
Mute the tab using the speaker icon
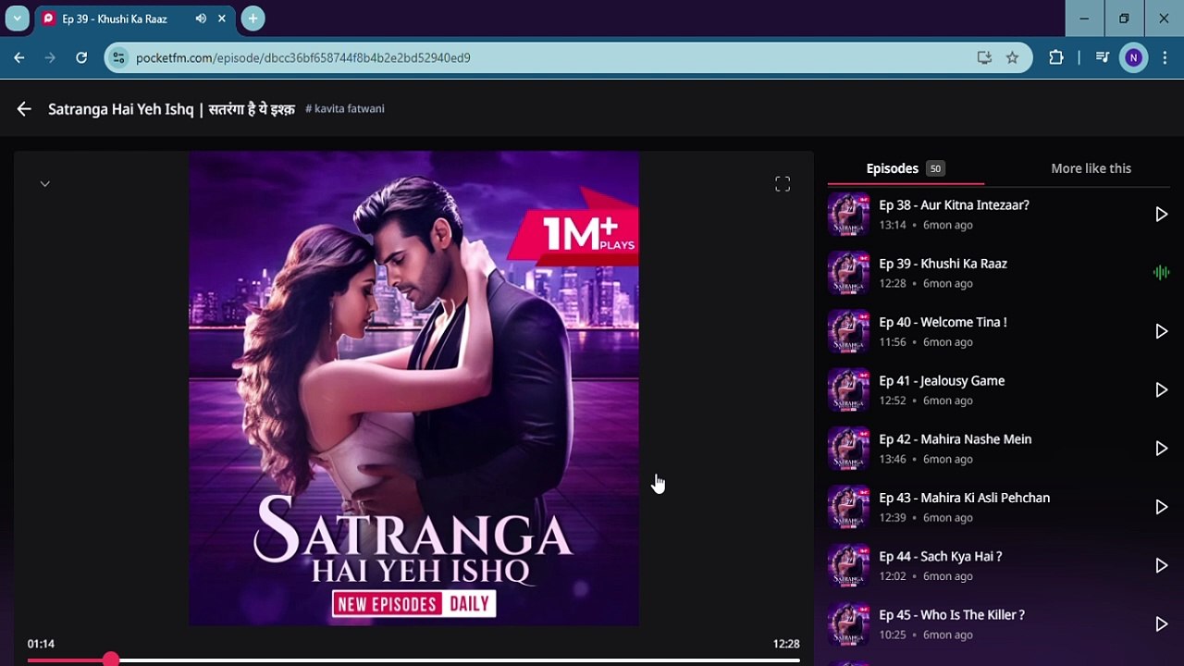pyautogui.click(x=201, y=18)
